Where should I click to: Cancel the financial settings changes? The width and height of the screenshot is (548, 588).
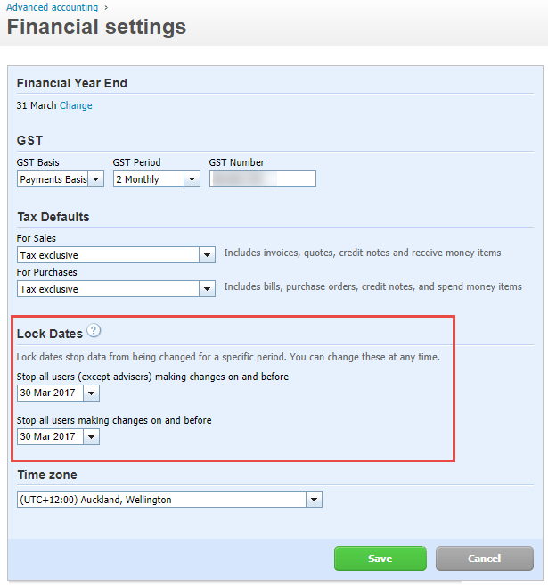coord(485,559)
